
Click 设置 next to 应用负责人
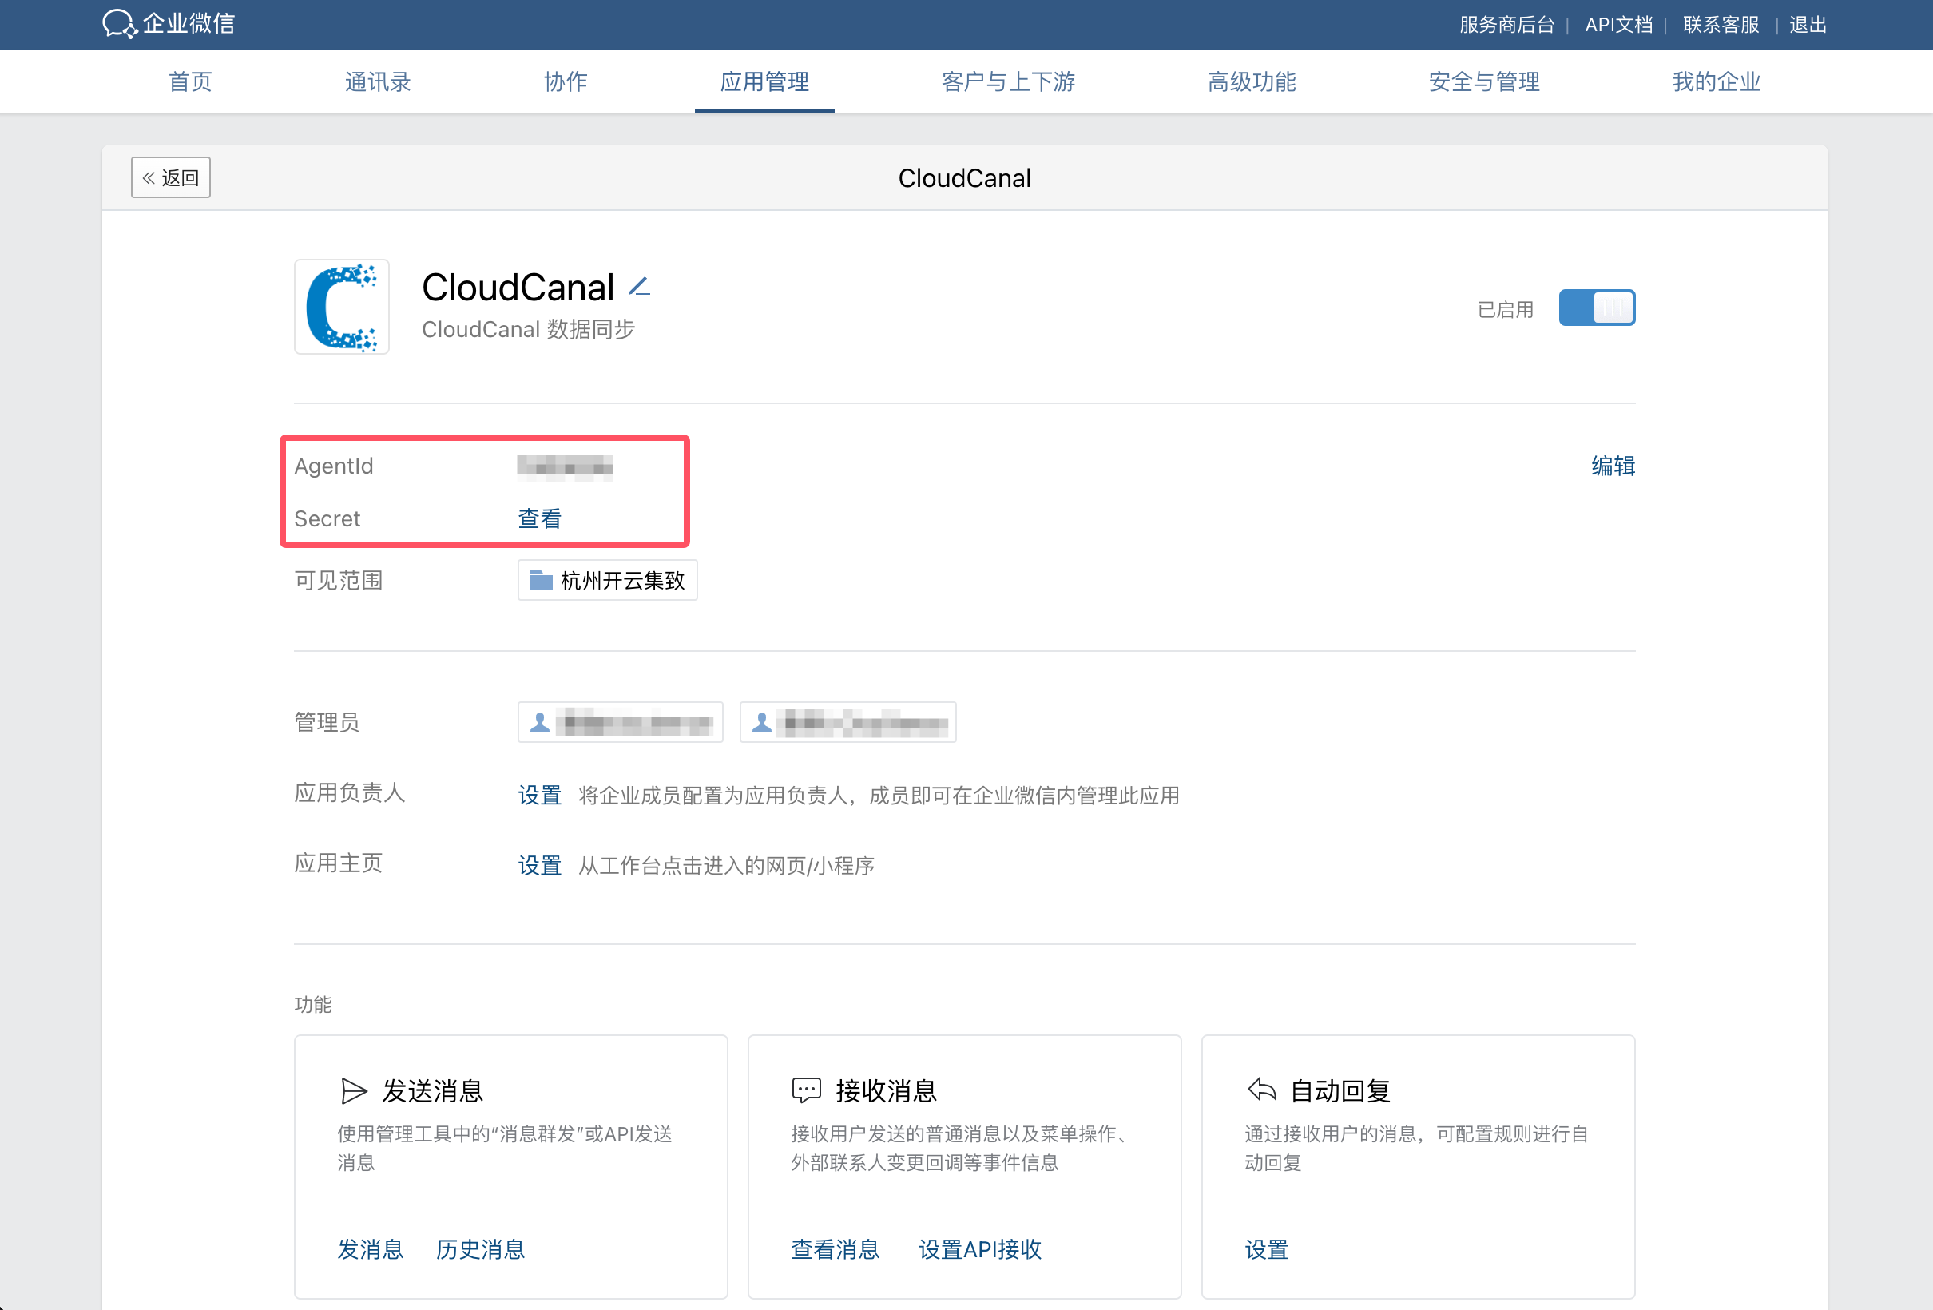[x=539, y=795]
